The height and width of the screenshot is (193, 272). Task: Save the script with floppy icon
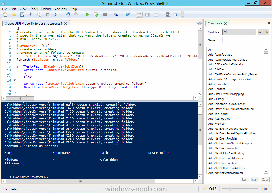click(x=22, y=15)
